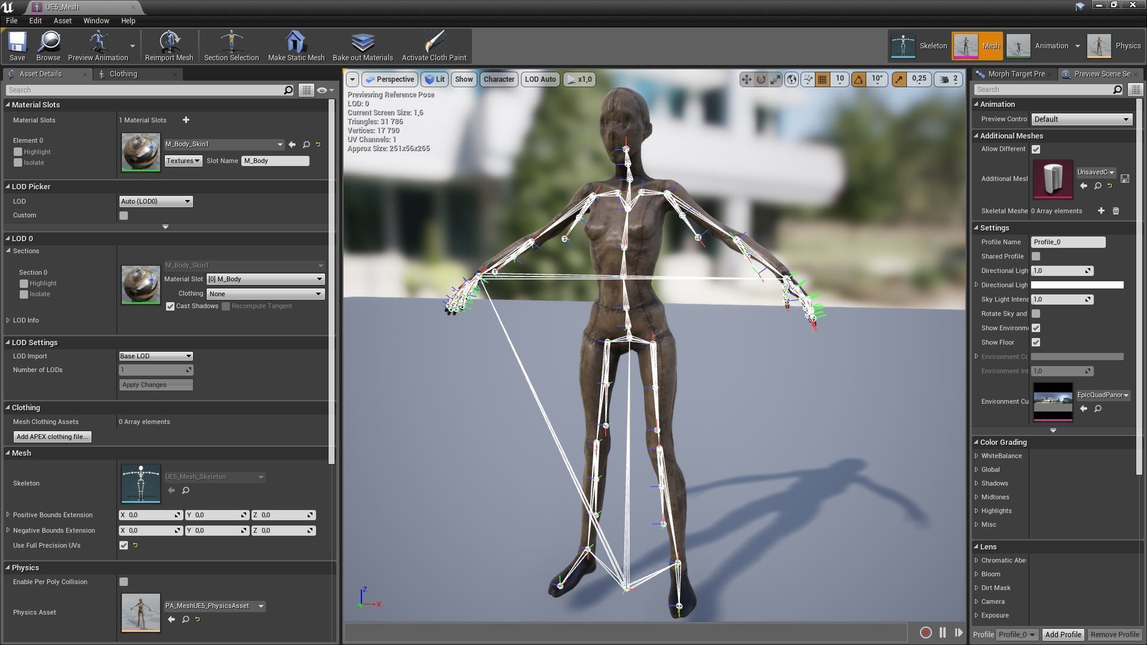Toggle surface snapping icon in viewport toolbar
The height and width of the screenshot is (645, 1147).
(808, 79)
